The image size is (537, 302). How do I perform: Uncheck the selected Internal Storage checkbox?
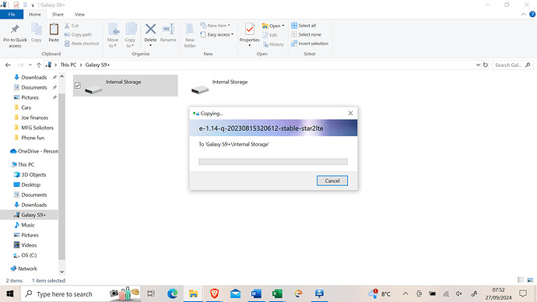pos(77,86)
